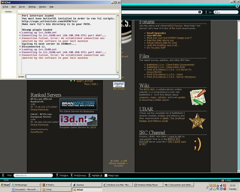Open Battlefield 2 1.4 Client Patch (Incremental)
The width and height of the screenshot is (240, 192).
click(170, 64)
